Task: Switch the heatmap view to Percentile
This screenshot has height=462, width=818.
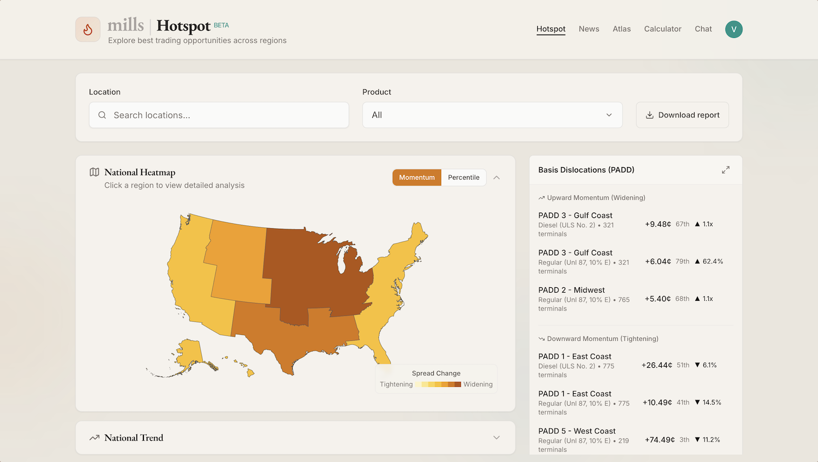Action: (463, 177)
